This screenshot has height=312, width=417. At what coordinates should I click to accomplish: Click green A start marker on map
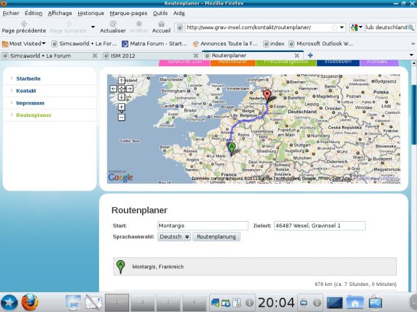(232, 148)
